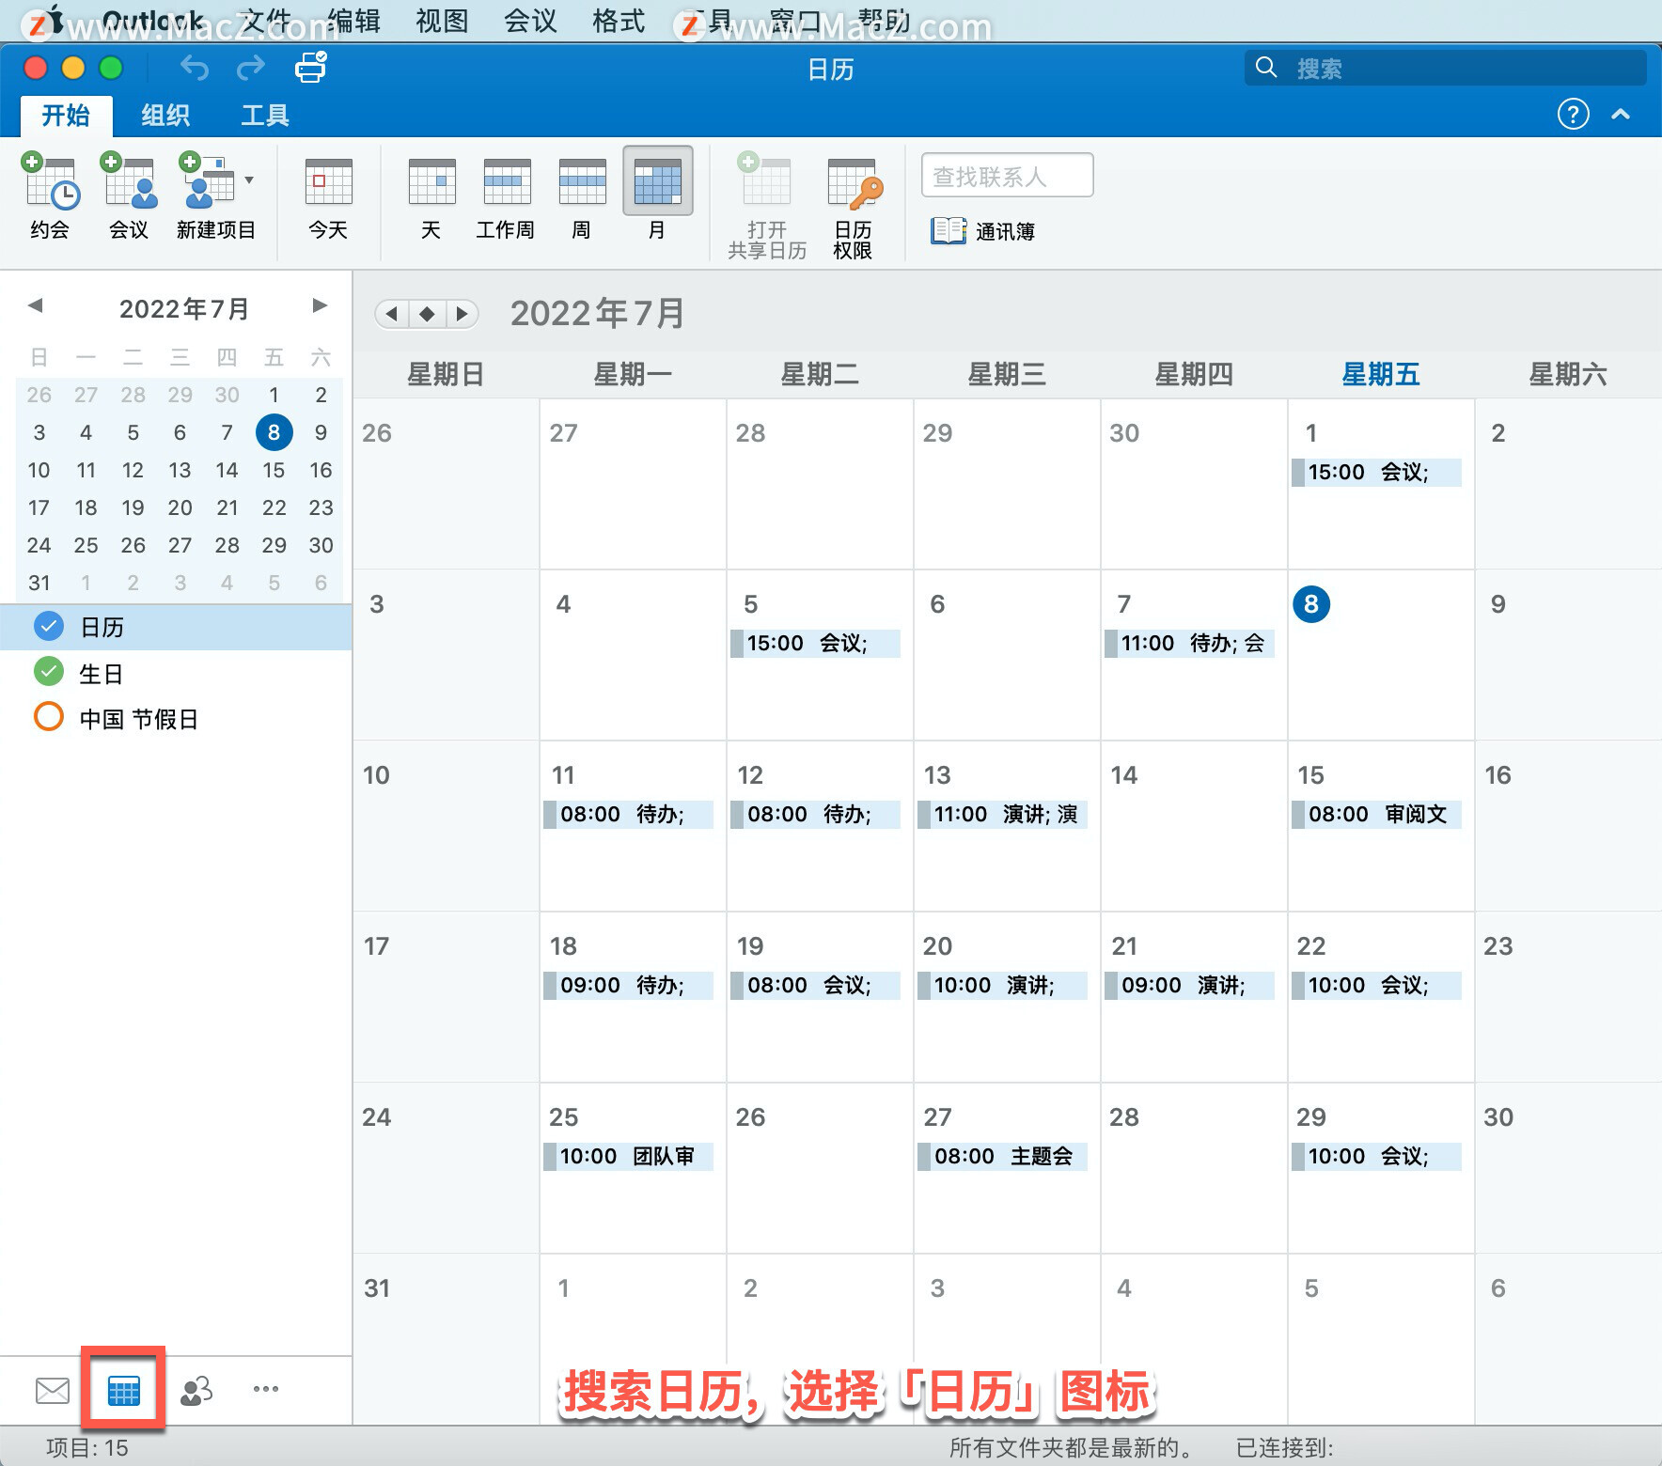Click the 星期五 column header
The width and height of the screenshot is (1662, 1466).
tap(1380, 375)
